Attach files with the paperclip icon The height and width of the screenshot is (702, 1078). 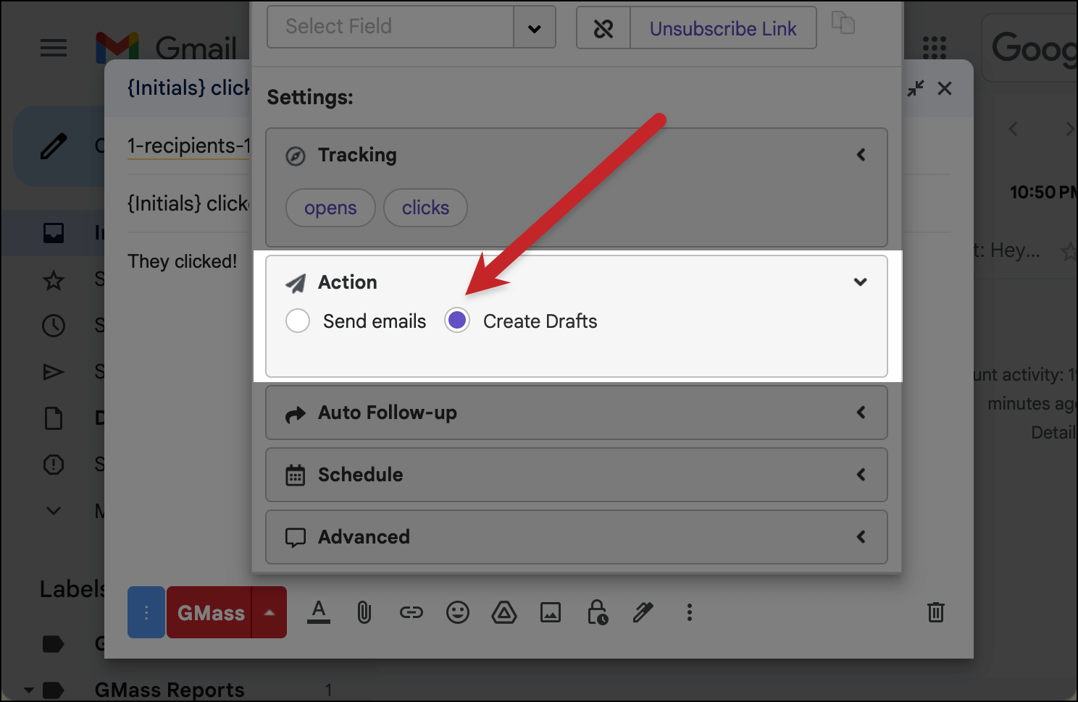(x=364, y=613)
